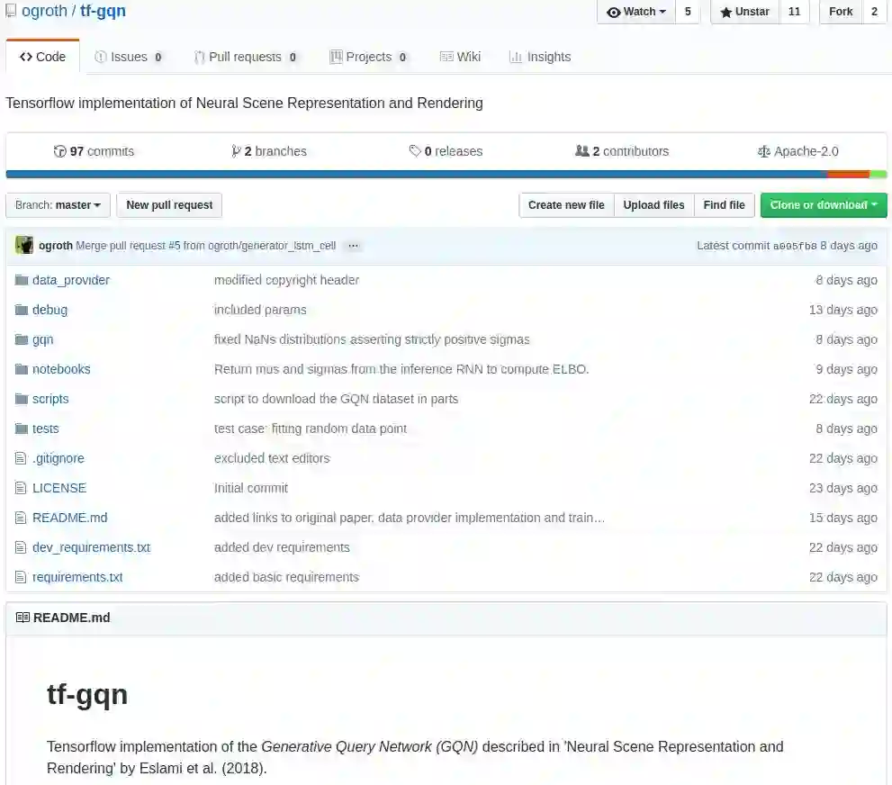The width and height of the screenshot is (892, 785).
Task: Click the Unstar button
Action: (x=744, y=12)
